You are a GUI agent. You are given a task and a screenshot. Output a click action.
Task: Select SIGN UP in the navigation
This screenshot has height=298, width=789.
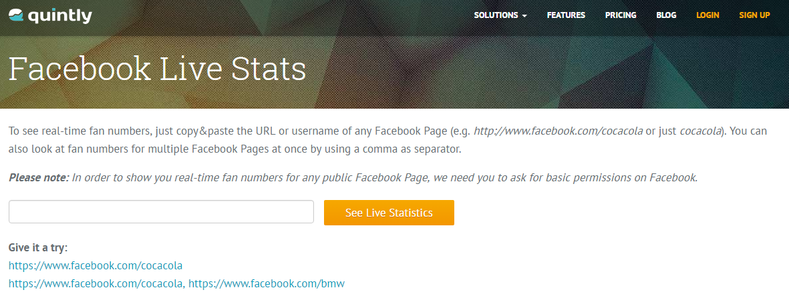(754, 15)
